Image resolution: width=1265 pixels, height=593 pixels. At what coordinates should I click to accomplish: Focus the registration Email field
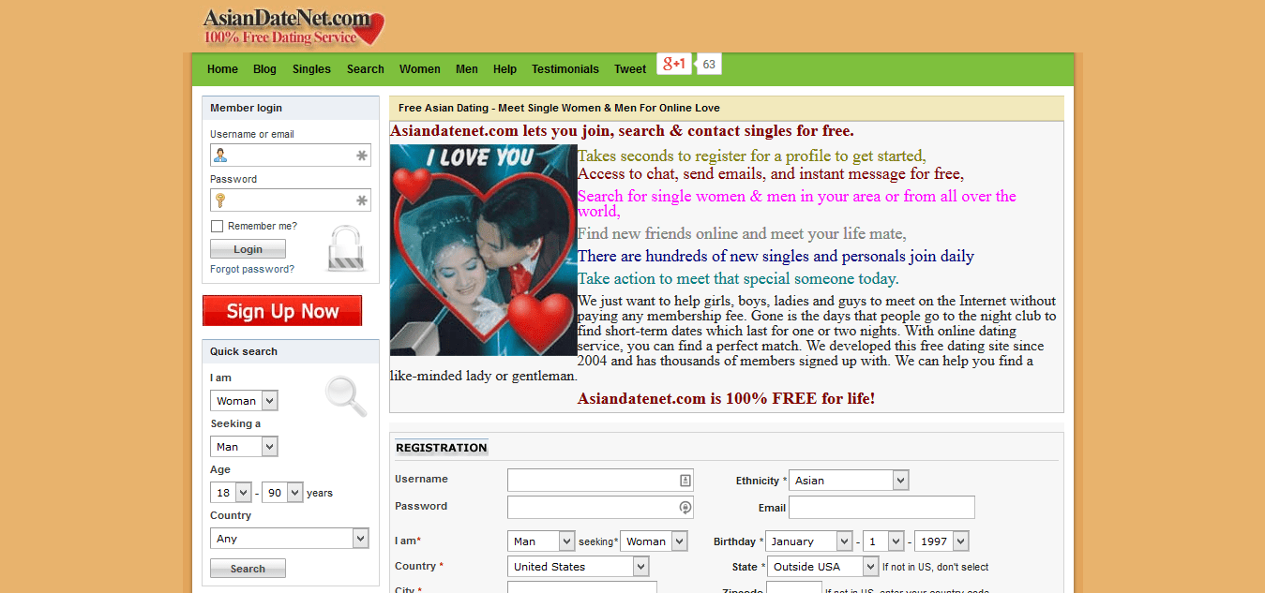coord(881,508)
